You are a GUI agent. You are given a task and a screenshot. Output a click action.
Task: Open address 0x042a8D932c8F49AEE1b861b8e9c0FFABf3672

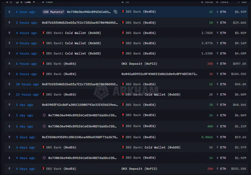coord(159,74)
